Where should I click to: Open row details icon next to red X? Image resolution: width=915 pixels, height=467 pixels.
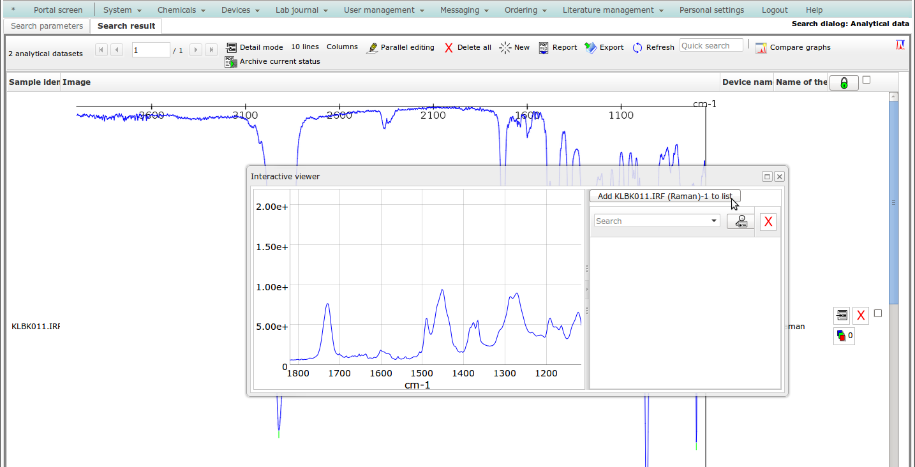click(842, 315)
